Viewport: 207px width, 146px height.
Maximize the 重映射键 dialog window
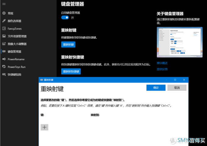175,80
